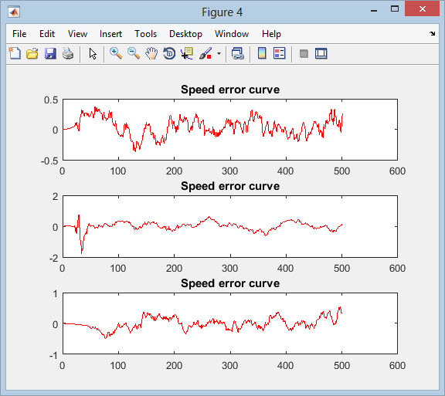This screenshot has height=396, width=445.
Task: Click the Link Plot icon
Action: click(237, 53)
